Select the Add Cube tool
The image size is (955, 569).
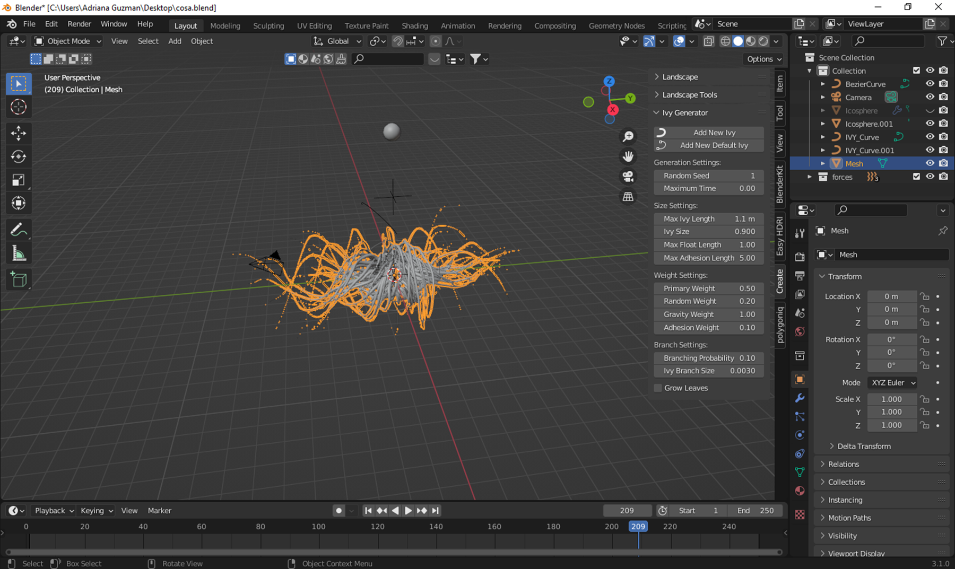19,279
